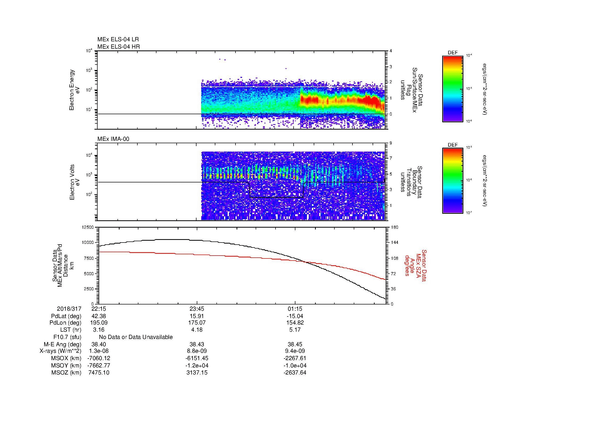Click the 'MSOY (km)' row label
Image resolution: width=612 pixels, height=432 pixels.
tap(66, 365)
